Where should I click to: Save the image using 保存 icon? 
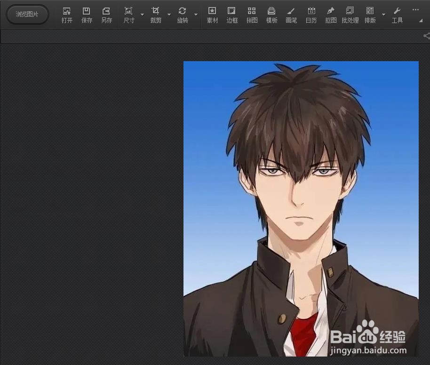pos(87,15)
